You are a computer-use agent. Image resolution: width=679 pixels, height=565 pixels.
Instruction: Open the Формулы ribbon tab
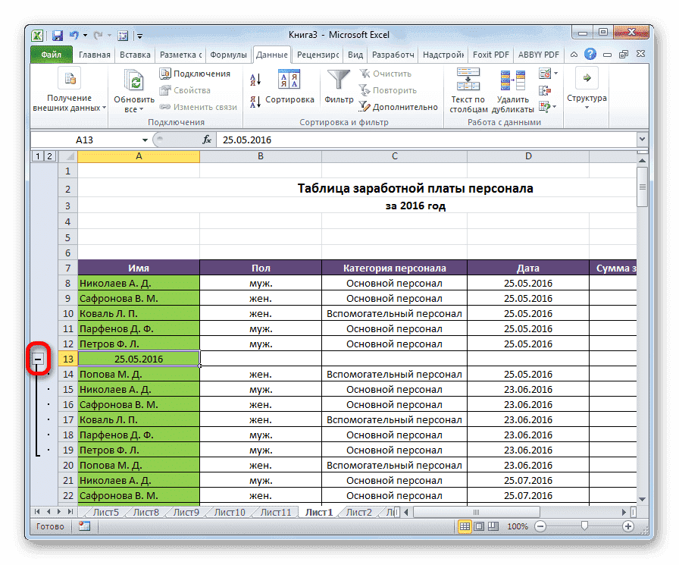(228, 55)
